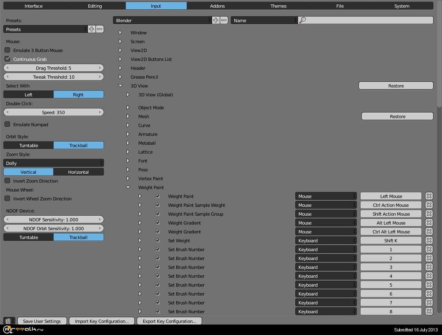Open the Zoom Style Dolly dropdown

(53, 163)
